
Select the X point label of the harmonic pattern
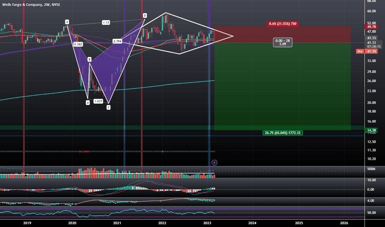click(67, 22)
